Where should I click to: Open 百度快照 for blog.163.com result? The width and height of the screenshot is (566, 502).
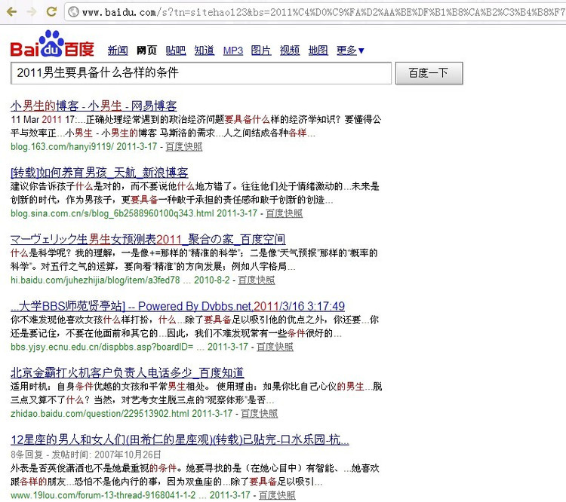[x=184, y=147]
